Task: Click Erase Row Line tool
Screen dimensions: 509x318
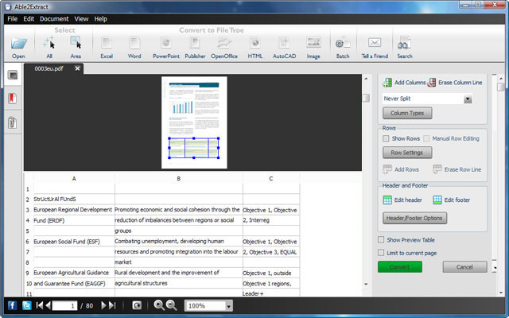Action: coord(457,169)
